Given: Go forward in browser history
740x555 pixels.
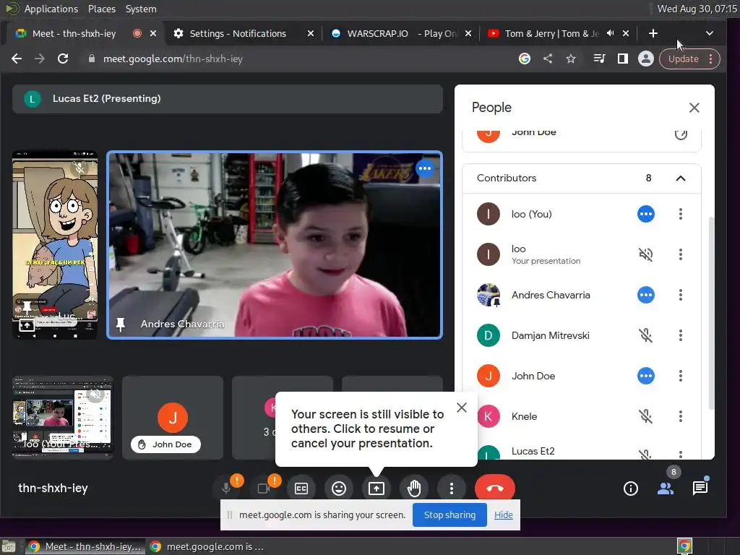Looking at the screenshot, I should point(40,59).
